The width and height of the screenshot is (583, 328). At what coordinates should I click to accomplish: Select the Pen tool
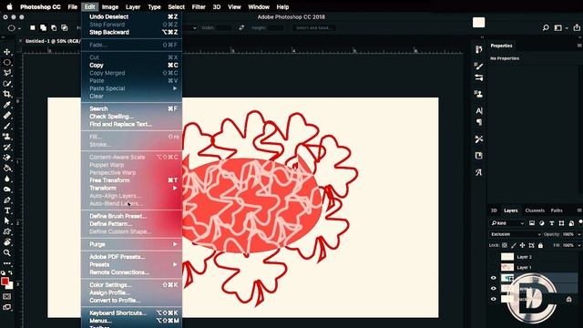click(x=7, y=200)
